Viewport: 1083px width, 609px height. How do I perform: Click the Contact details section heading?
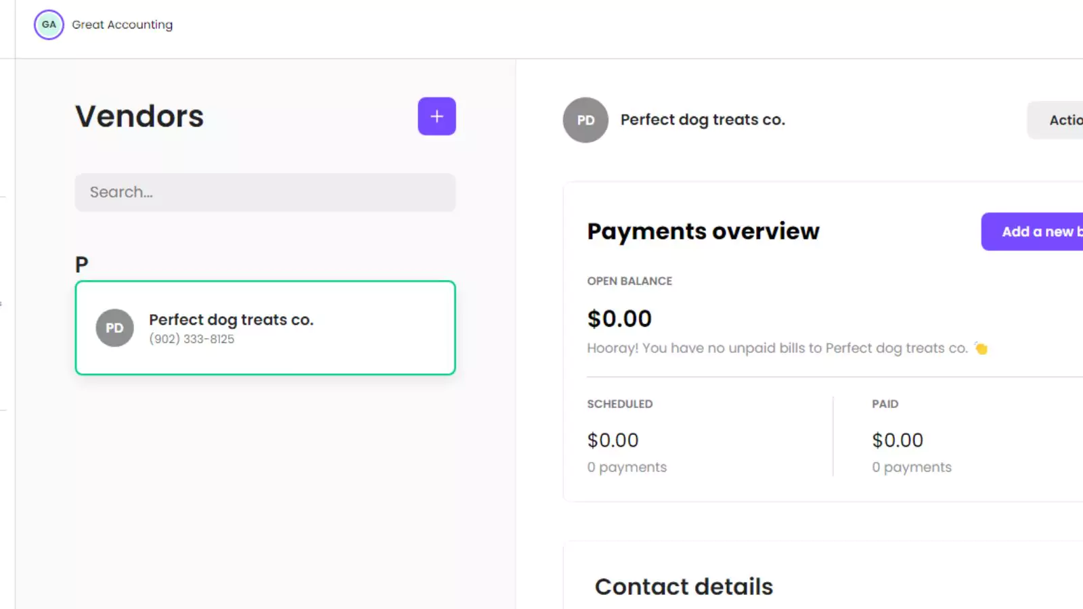pyautogui.click(x=684, y=587)
